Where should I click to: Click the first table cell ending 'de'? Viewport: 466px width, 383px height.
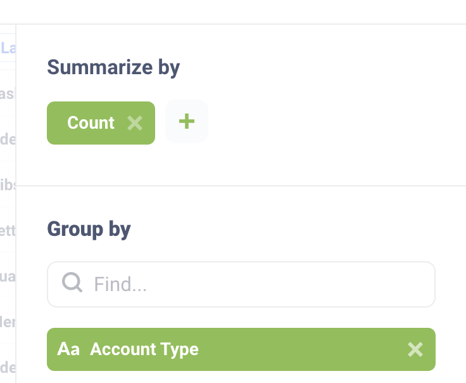[x=8, y=139]
